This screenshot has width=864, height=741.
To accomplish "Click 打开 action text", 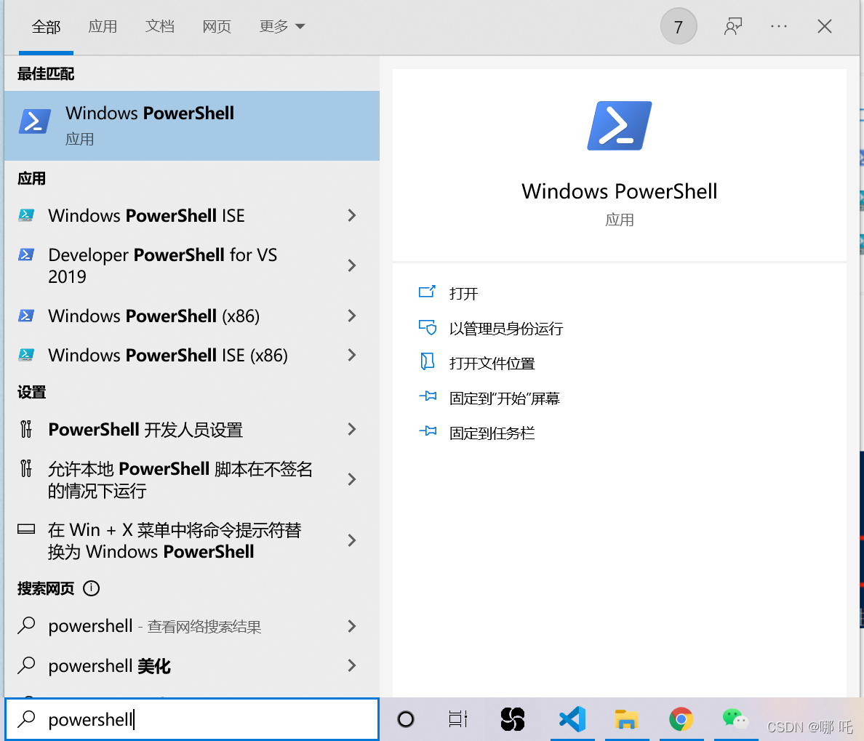I will 463,293.
